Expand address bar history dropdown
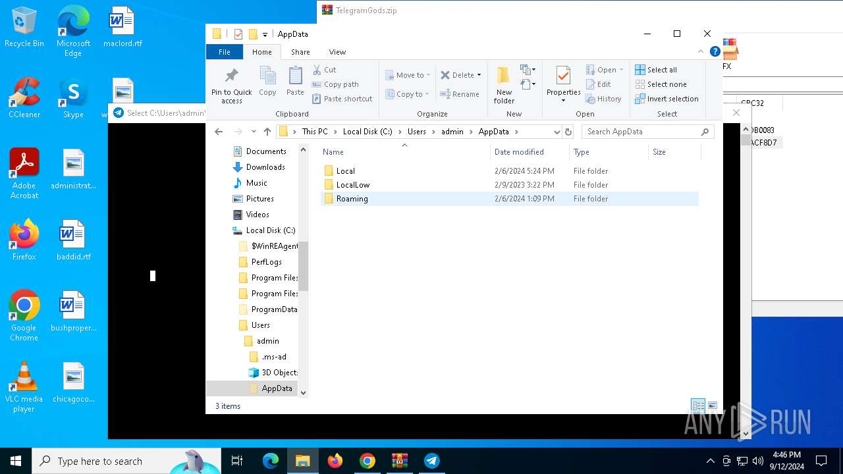 (x=557, y=132)
